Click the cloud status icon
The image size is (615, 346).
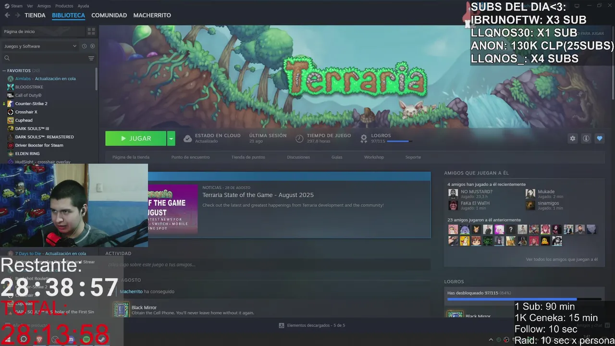point(187,138)
